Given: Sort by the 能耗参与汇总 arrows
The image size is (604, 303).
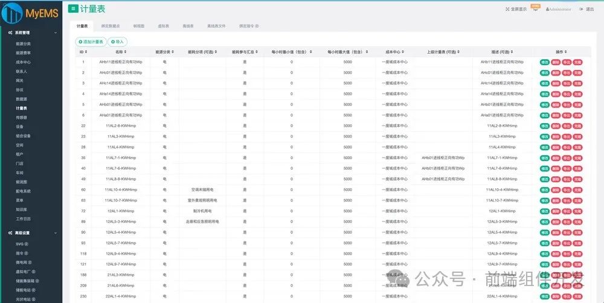Looking at the screenshot, I should (257, 51).
